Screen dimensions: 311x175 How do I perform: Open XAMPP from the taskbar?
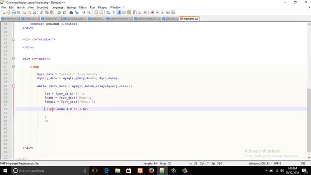[140, 171]
